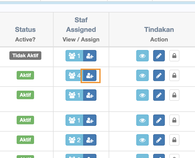Edit the Tidak Aktif record with the pencil icon
The image size is (195, 158).
tap(159, 56)
